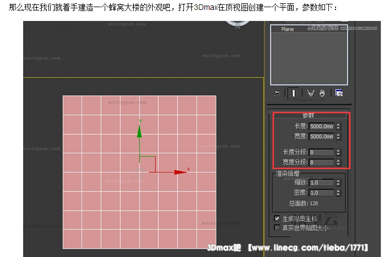
Task: Click the 渲染倍增 group label
Action: pos(288,174)
